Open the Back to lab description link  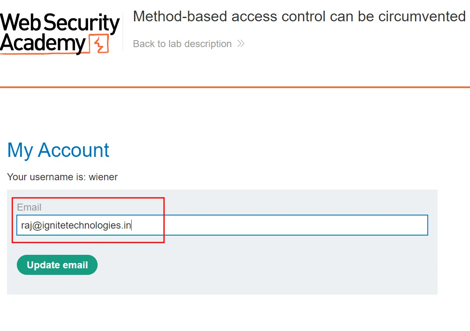(x=183, y=44)
